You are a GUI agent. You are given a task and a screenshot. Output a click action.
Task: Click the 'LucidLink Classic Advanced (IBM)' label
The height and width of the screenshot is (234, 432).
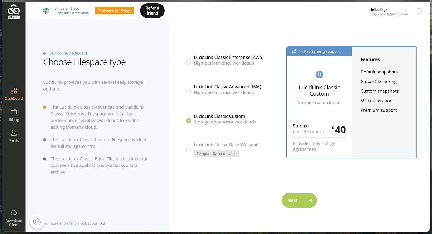pyautogui.click(x=228, y=87)
